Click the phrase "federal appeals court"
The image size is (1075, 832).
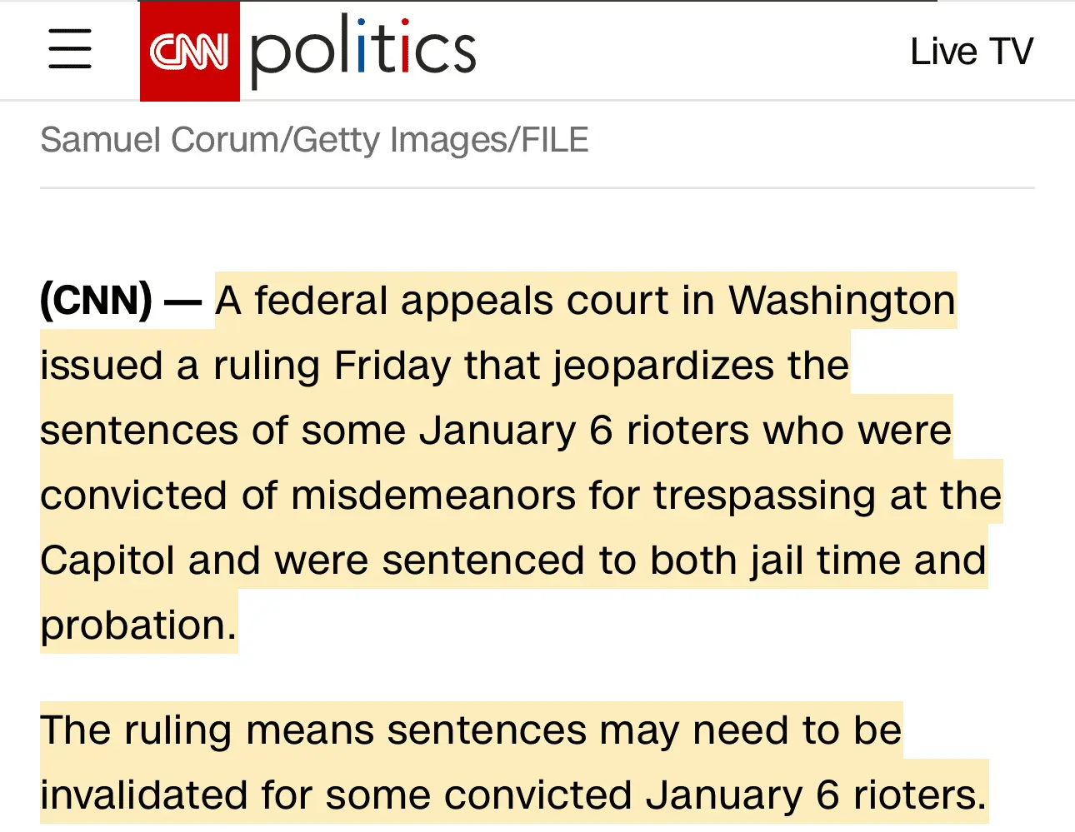click(462, 301)
